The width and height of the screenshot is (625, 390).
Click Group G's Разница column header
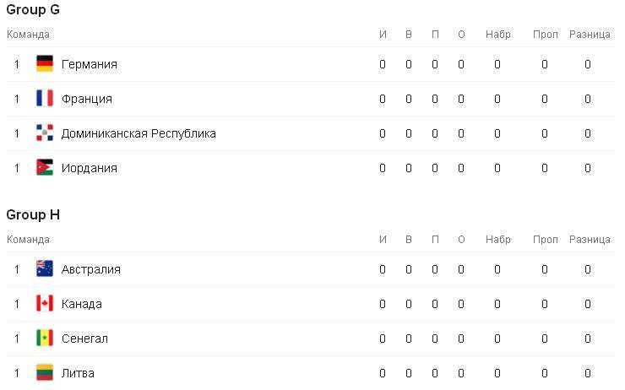pyautogui.click(x=590, y=35)
